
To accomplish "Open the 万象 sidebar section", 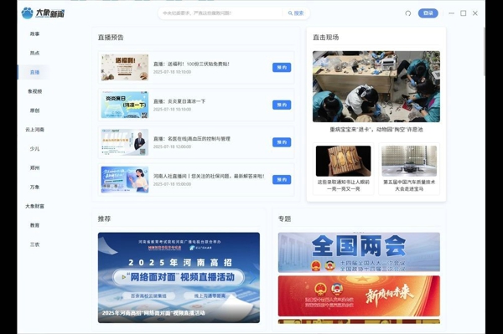I will [x=34, y=187].
